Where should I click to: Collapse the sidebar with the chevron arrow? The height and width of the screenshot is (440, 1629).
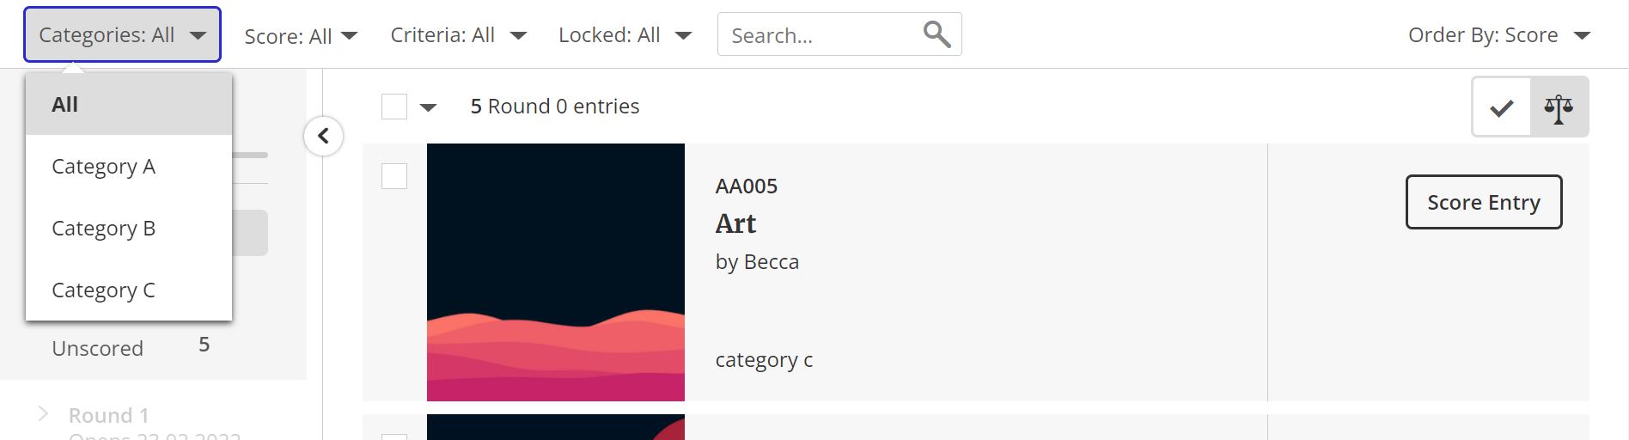coord(323,136)
